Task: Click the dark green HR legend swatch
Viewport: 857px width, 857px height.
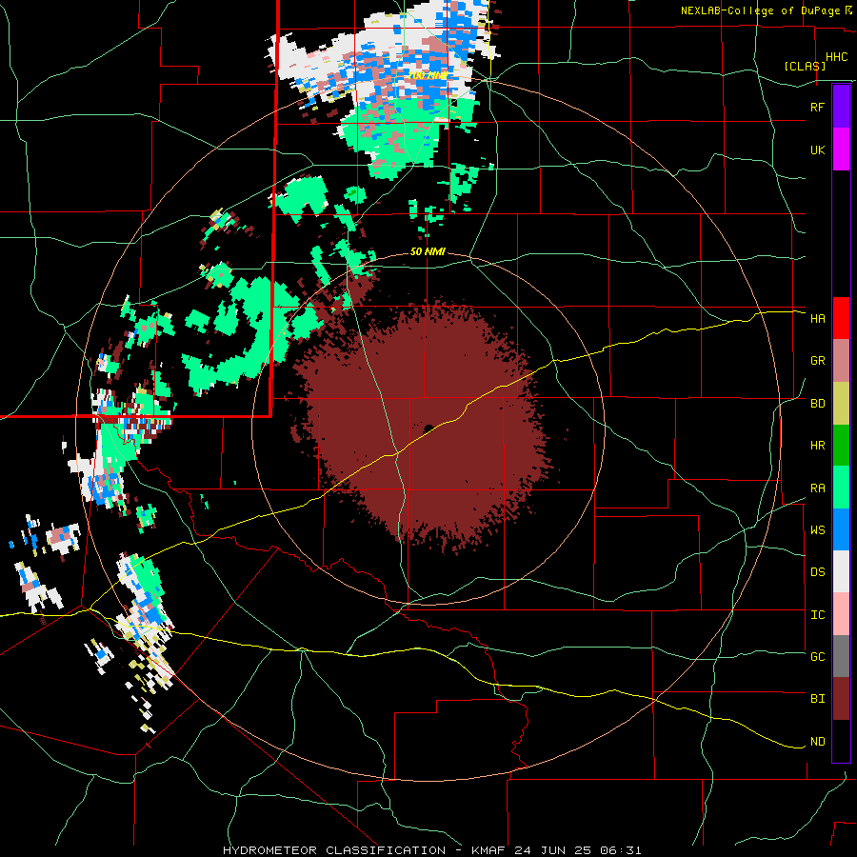Action: [841, 446]
